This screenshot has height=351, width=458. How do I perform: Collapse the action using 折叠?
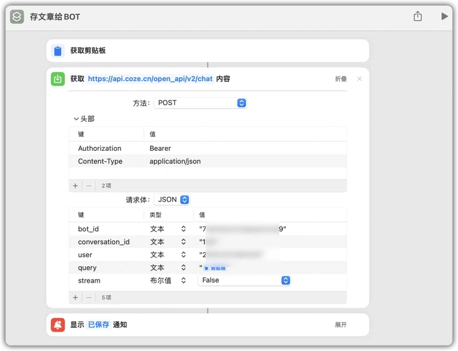(x=341, y=79)
